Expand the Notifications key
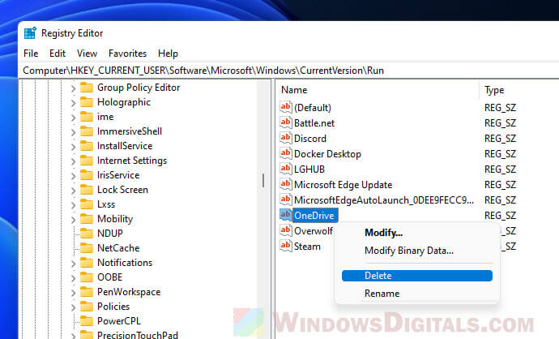The height and width of the screenshot is (339, 559). click(73, 264)
